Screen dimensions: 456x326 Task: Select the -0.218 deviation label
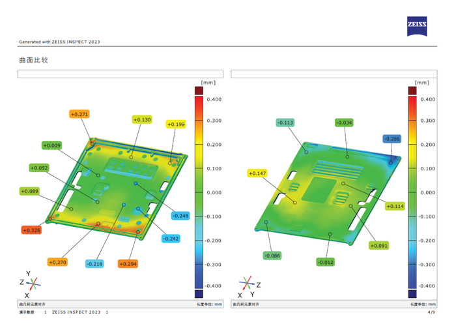[x=94, y=263]
